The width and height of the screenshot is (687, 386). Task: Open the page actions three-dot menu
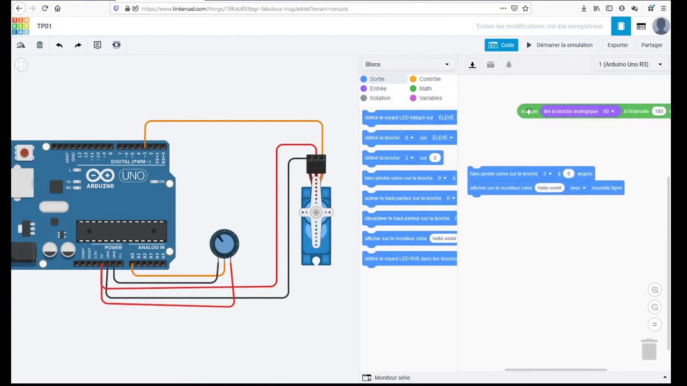click(x=503, y=9)
